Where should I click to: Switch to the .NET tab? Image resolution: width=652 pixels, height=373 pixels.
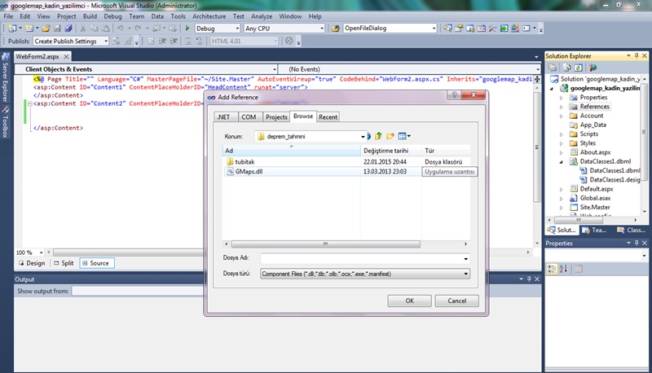point(226,117)
